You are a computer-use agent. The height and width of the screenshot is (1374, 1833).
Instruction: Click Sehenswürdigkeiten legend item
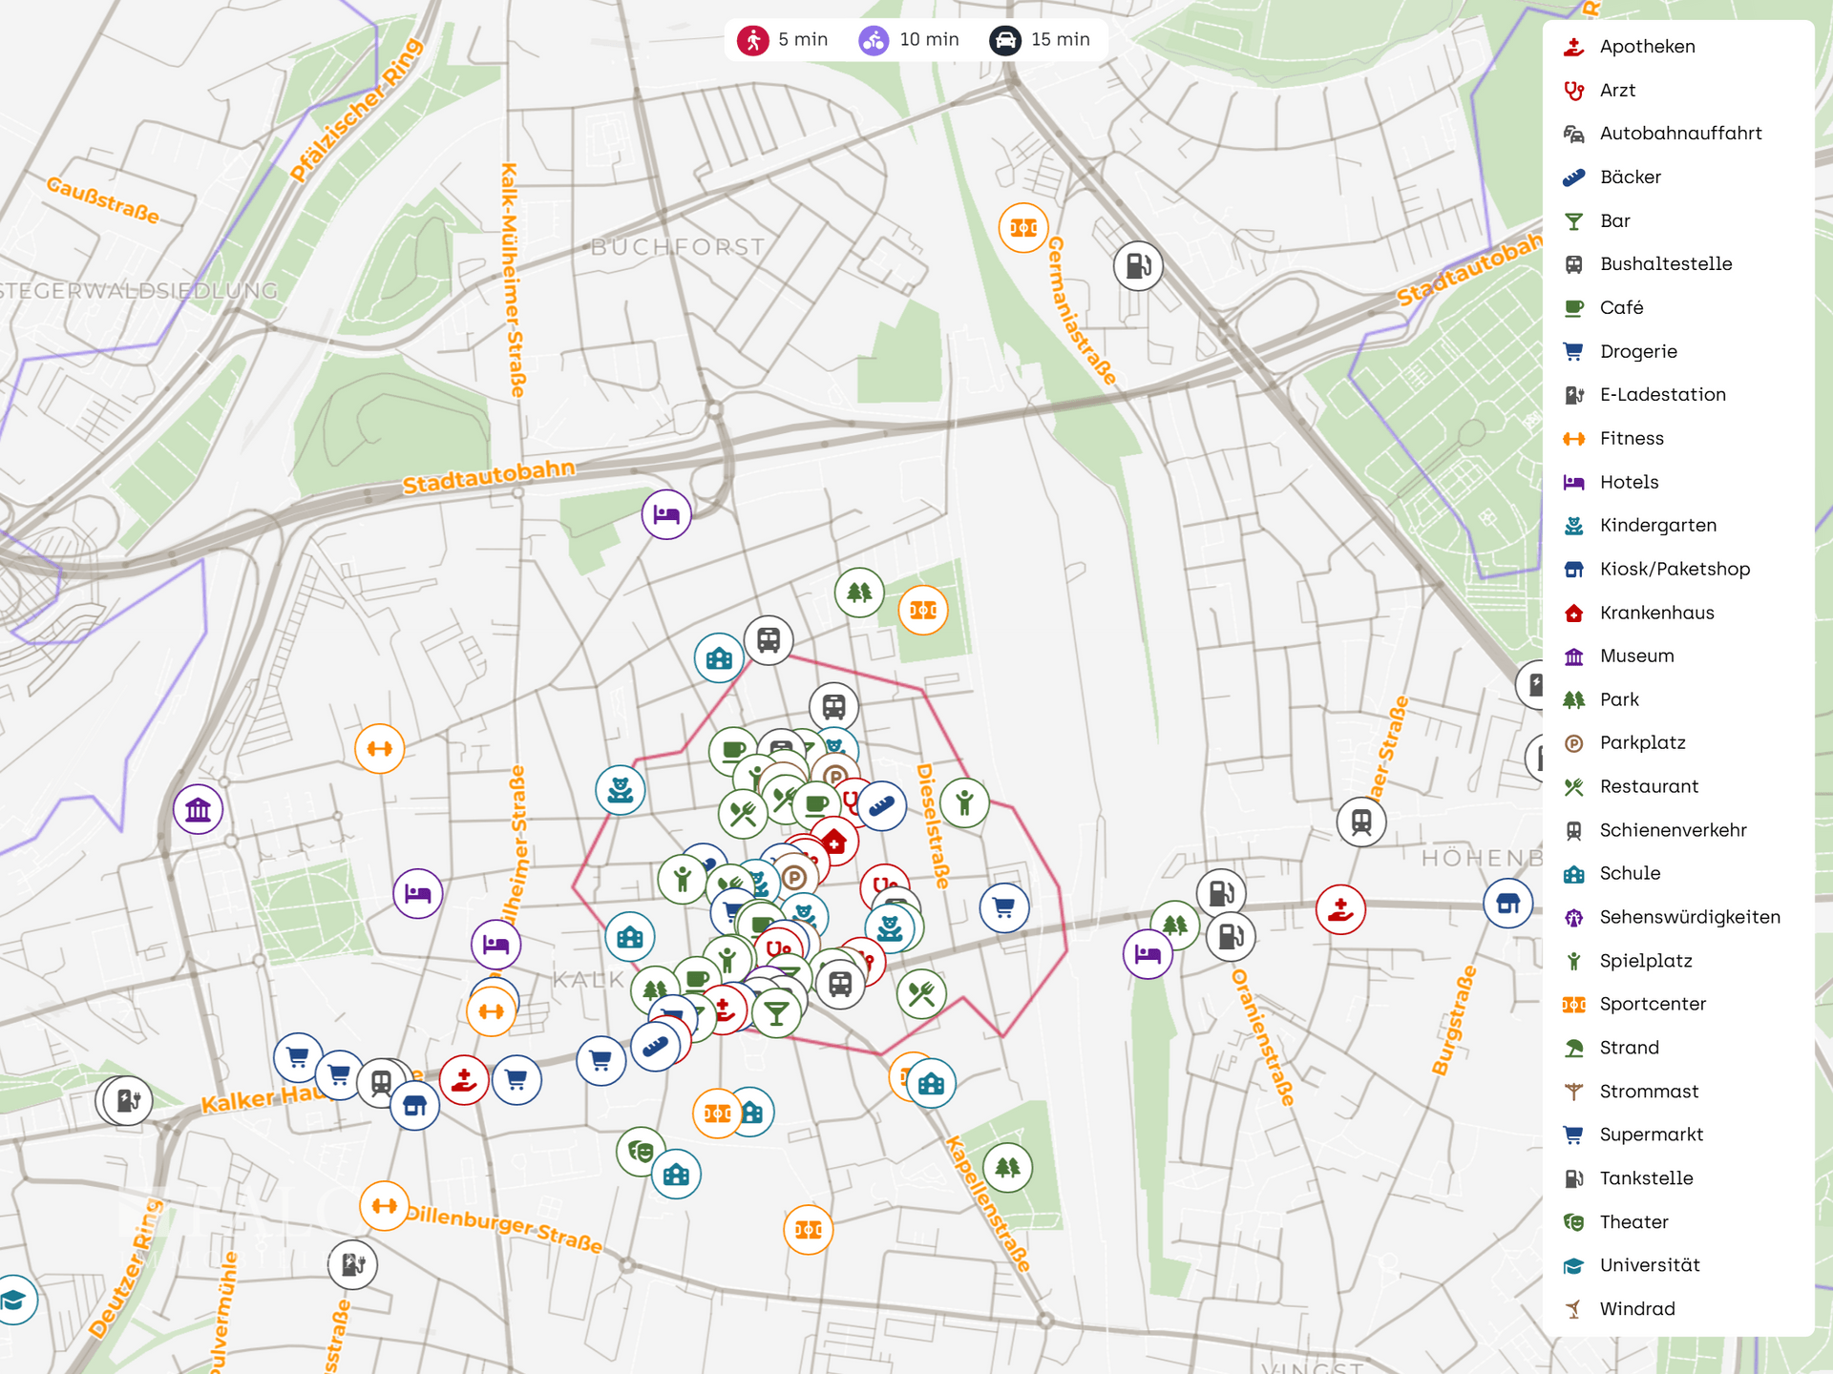point(1689,917)
